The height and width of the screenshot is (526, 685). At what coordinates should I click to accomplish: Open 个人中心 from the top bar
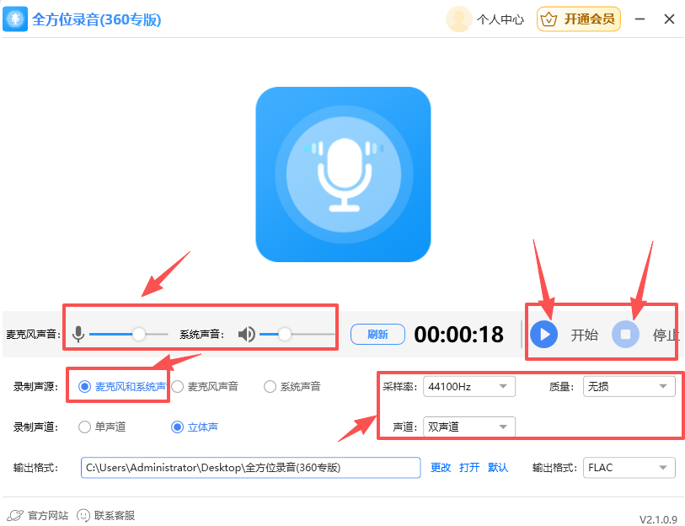tap(500, 19)
